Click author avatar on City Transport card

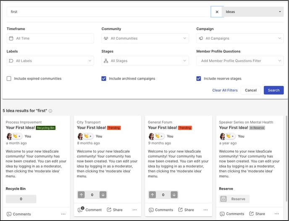pyautogui.click(x=80, y=136)
